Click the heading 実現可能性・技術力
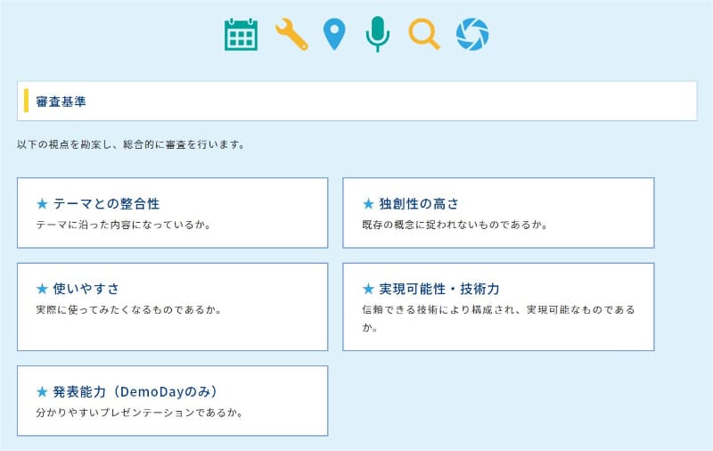Screen dimensions: 713x451 pos(439,289)
